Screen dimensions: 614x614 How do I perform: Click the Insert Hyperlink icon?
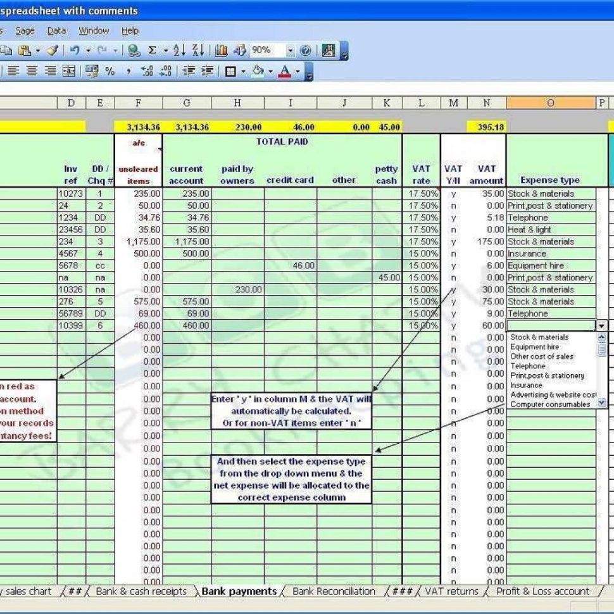click(133, 49)
